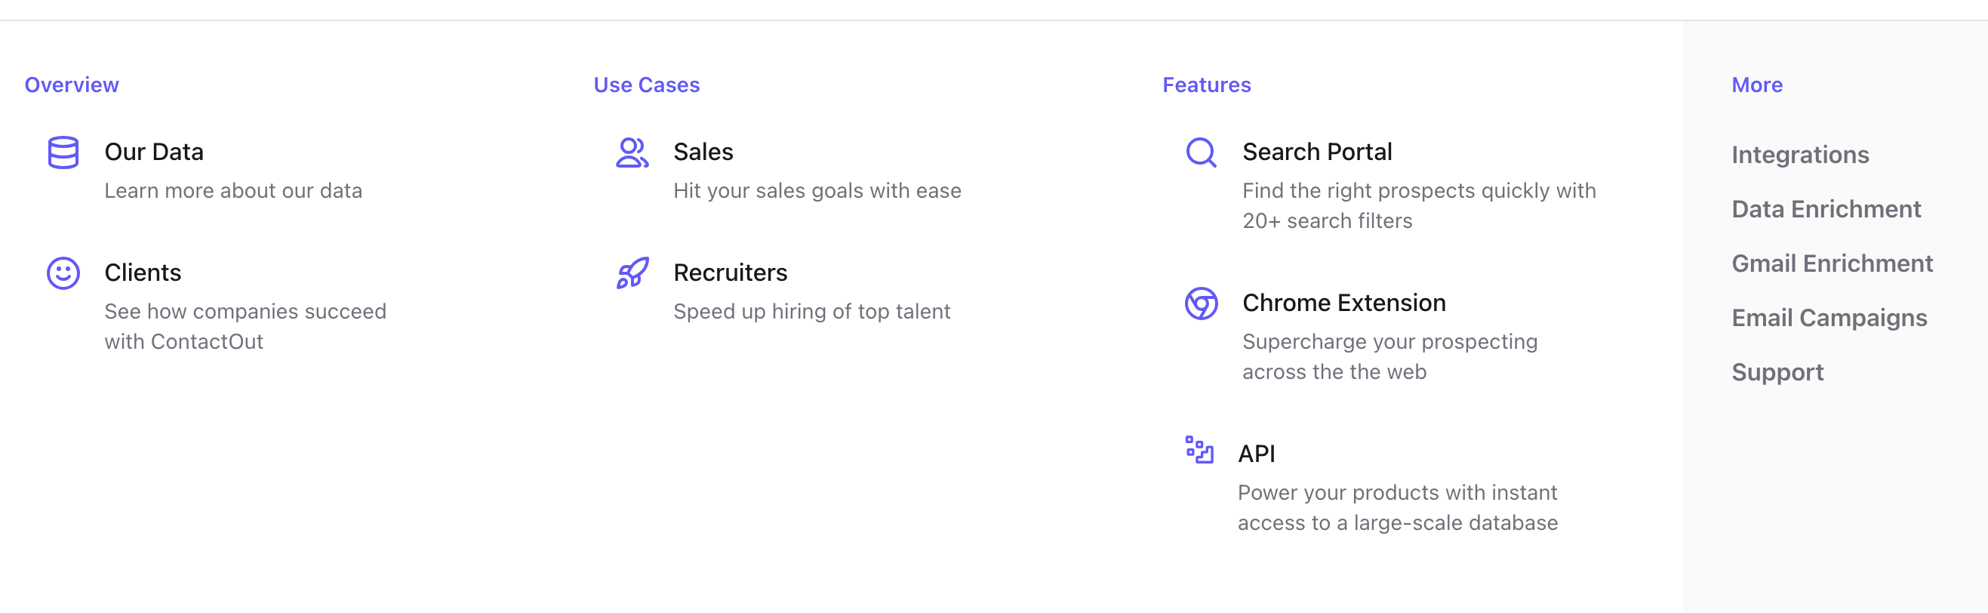The width and height of the screenshot is (1988, 613).
Task: Open the Search Portal feature page
Action: pos(1316,152)
